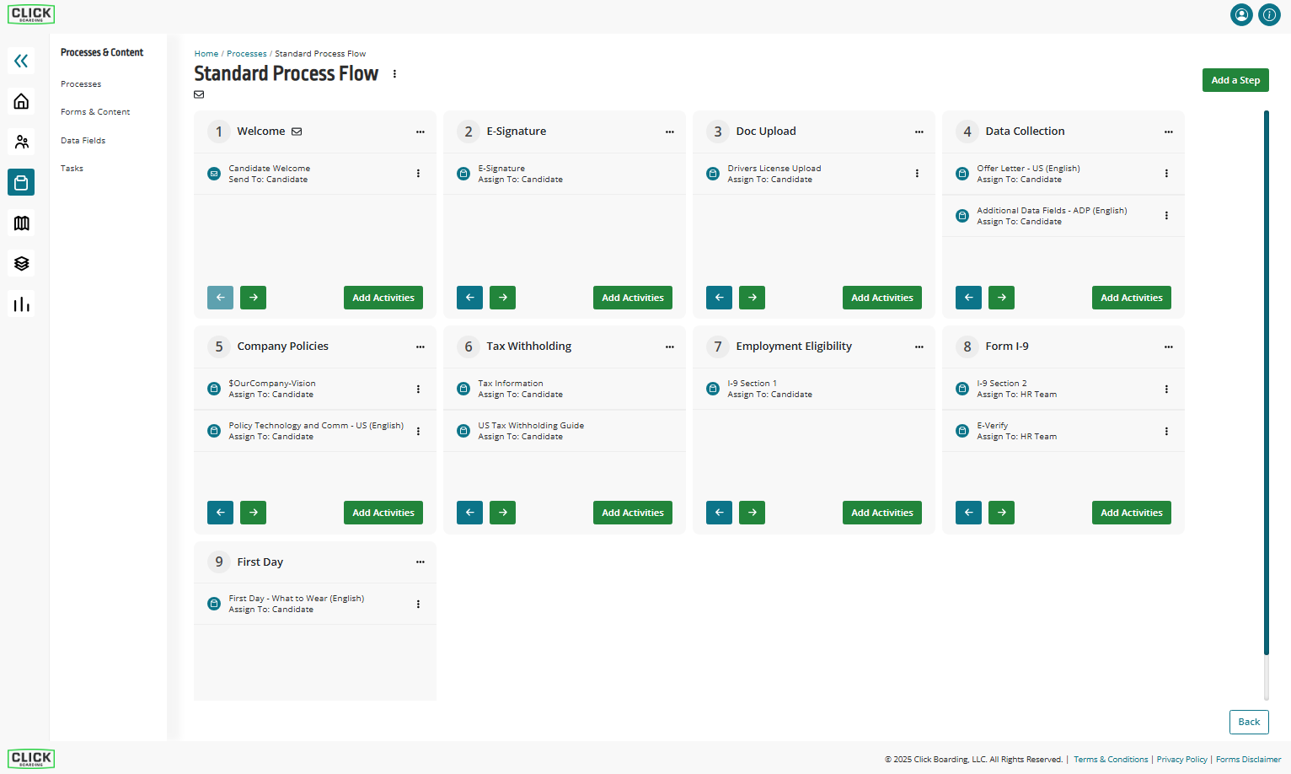Click the Add a Step button
Viewport: 1291px width, 774px height.
coord(1235,80)
